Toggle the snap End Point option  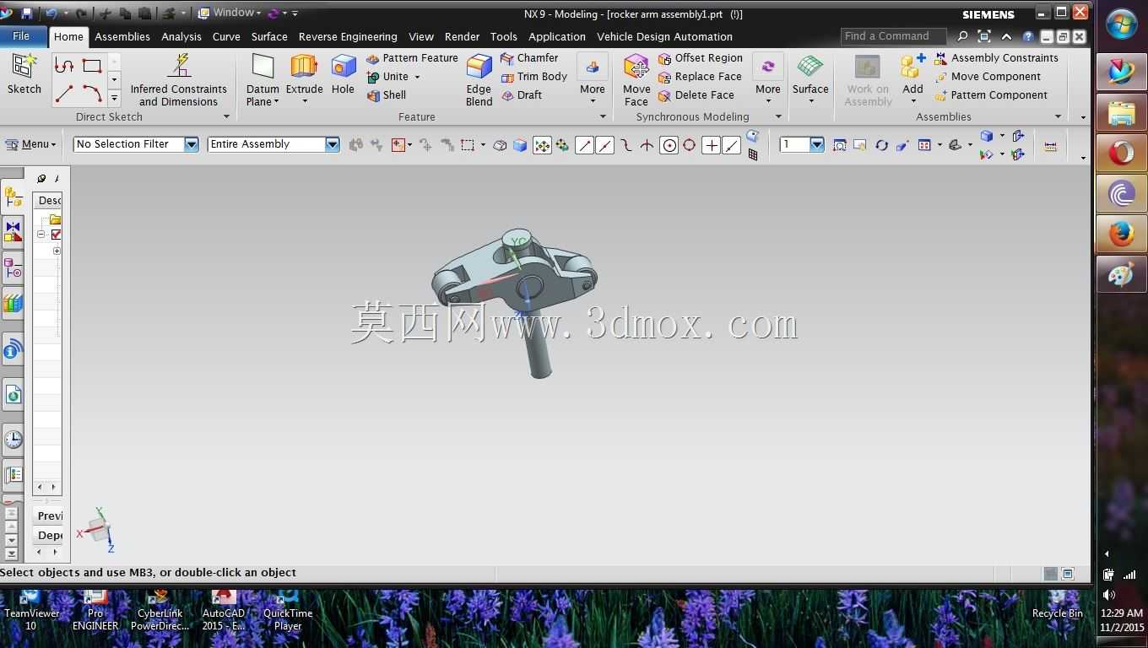(x=584, y=145)
